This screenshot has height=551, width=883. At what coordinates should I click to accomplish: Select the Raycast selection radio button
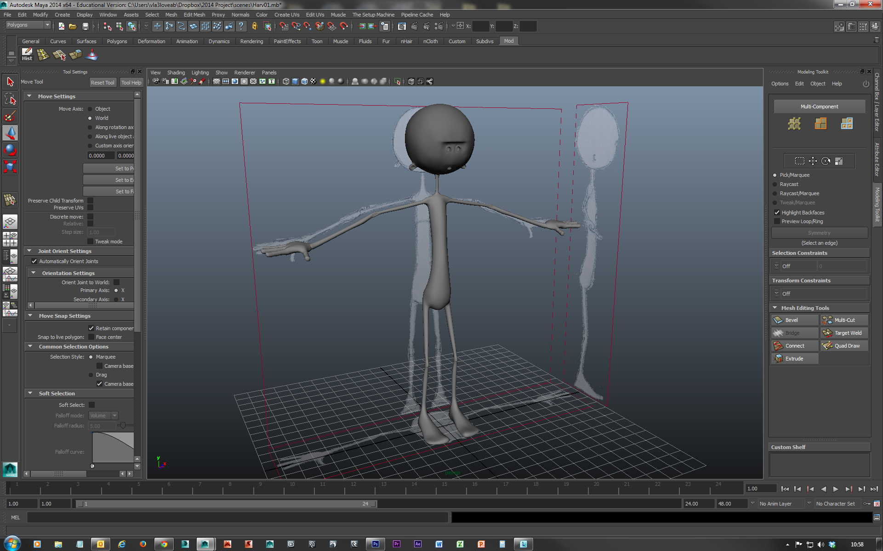click(x=775, y=184)
